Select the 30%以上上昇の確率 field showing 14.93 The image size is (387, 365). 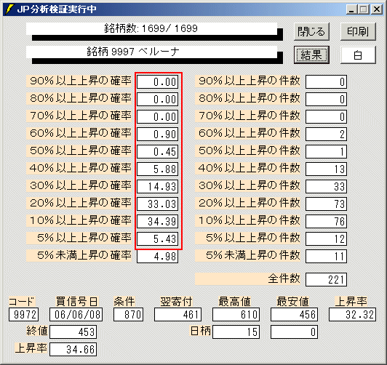coord(157,186)
